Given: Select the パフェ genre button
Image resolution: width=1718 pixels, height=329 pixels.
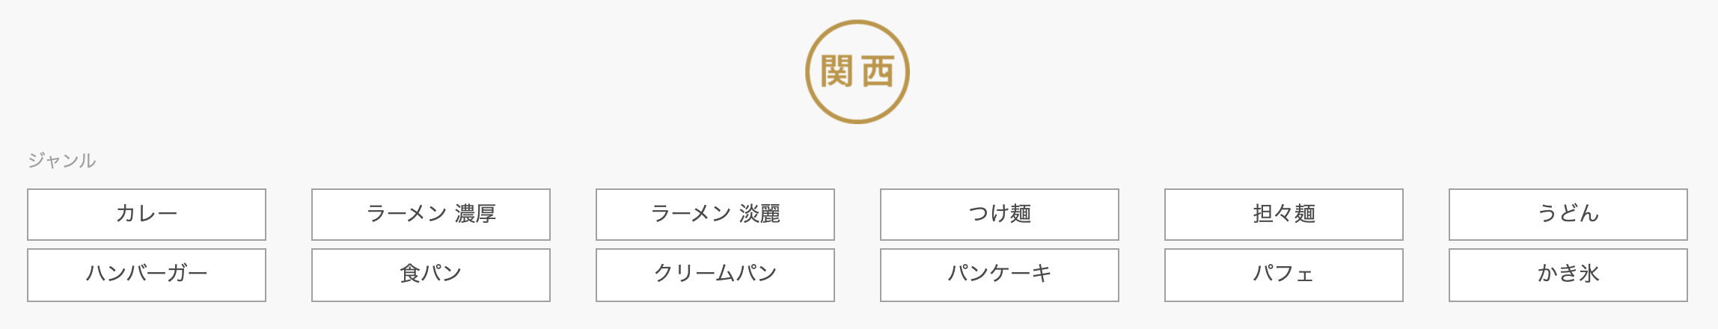Looking at the screenshot, I should [x=1284, y=274].
